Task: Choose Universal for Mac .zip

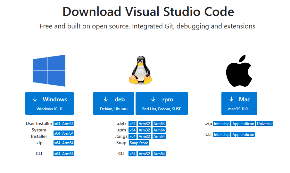Action: point(265,124)
